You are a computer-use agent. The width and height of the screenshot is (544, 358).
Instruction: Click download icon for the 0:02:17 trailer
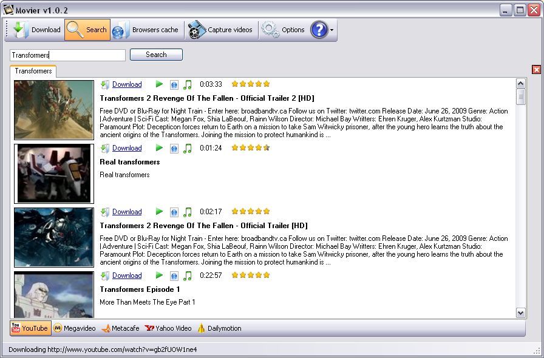click(x=105, y=212)
